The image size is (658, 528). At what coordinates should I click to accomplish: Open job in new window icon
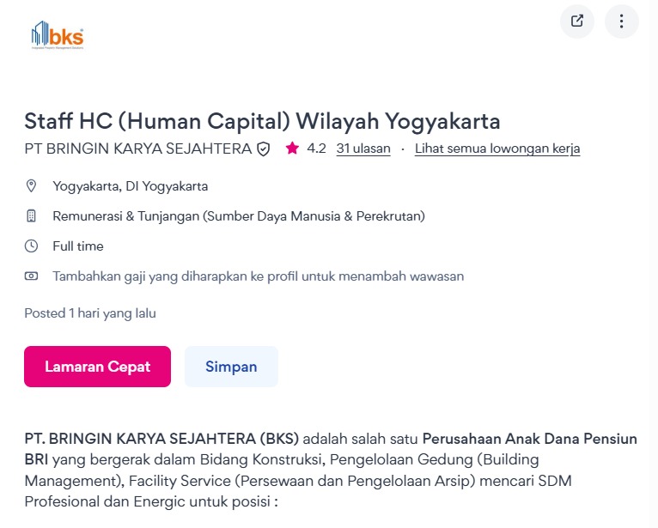[x=577, y=21]
